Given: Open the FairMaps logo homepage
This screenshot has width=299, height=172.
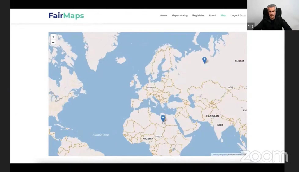Looking at the screenshot, I should 66,16.
